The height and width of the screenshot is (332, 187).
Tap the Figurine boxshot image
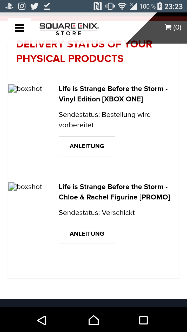click(25, 187)
